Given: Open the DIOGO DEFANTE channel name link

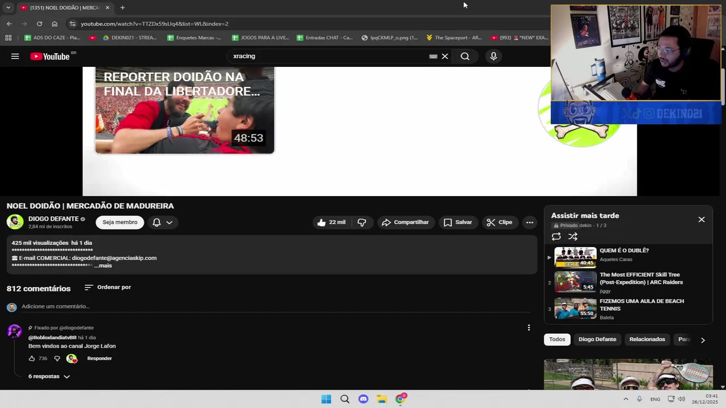Looking at the screenshot, I should pos(53,219).
